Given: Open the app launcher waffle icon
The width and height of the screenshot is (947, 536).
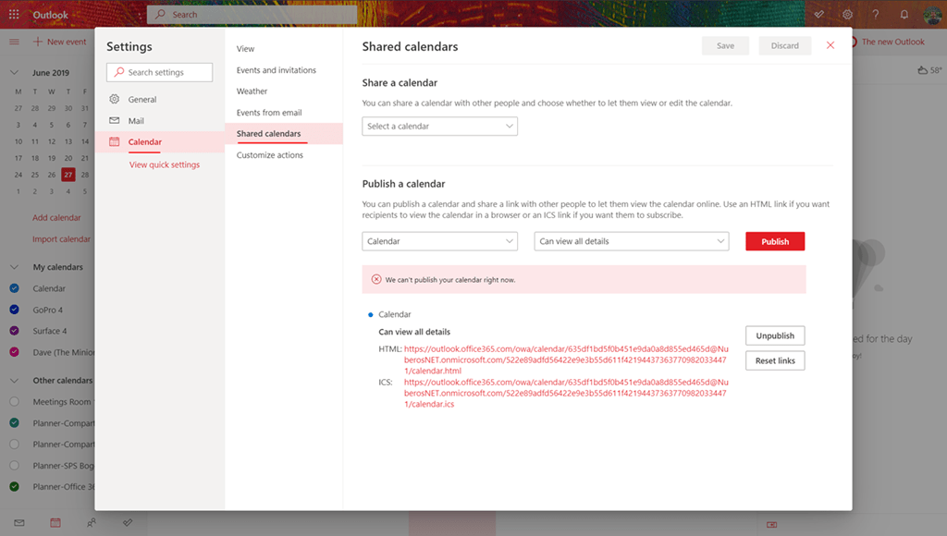Looking at the screenshot, I should (x=14, y=14).
